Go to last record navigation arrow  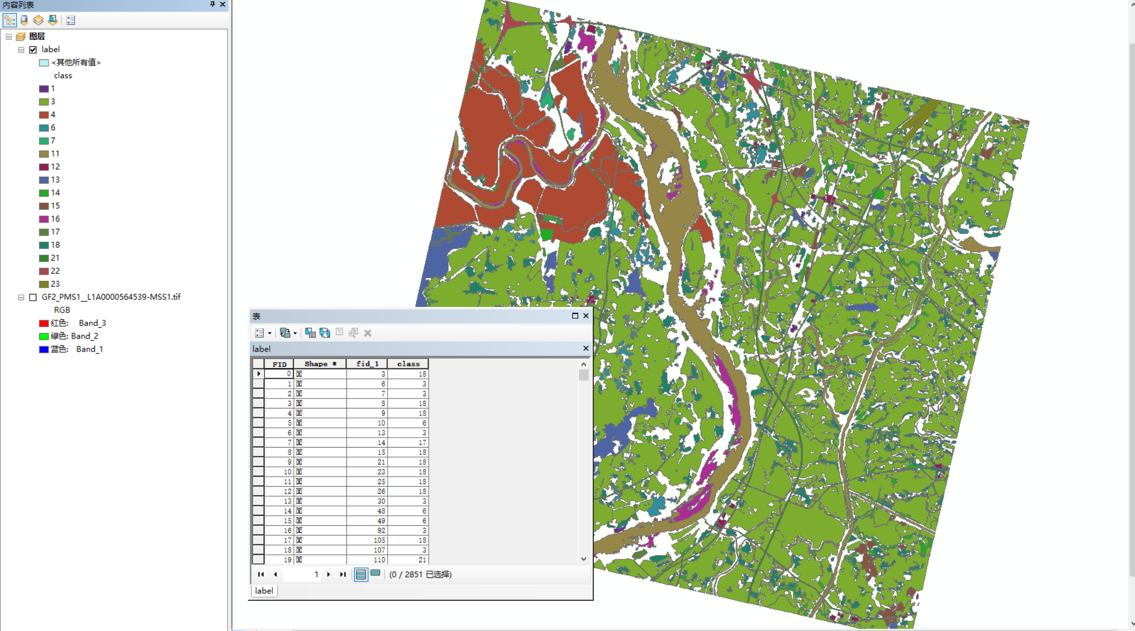(343, 574)
